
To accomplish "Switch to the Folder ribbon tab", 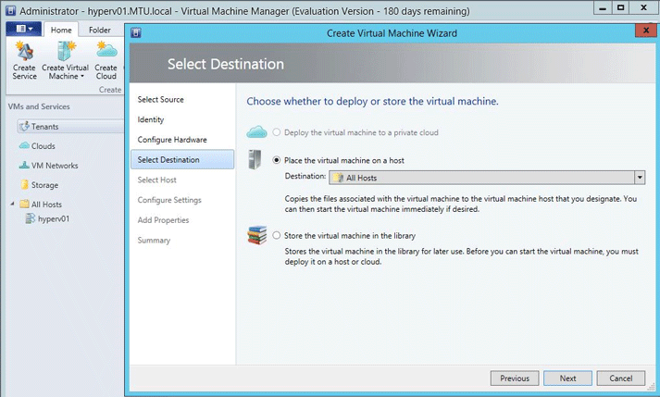I will [x=99, y=30].
